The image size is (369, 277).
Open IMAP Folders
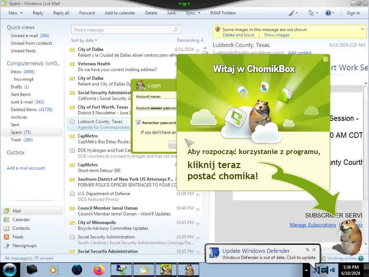[x=223, y=13]
